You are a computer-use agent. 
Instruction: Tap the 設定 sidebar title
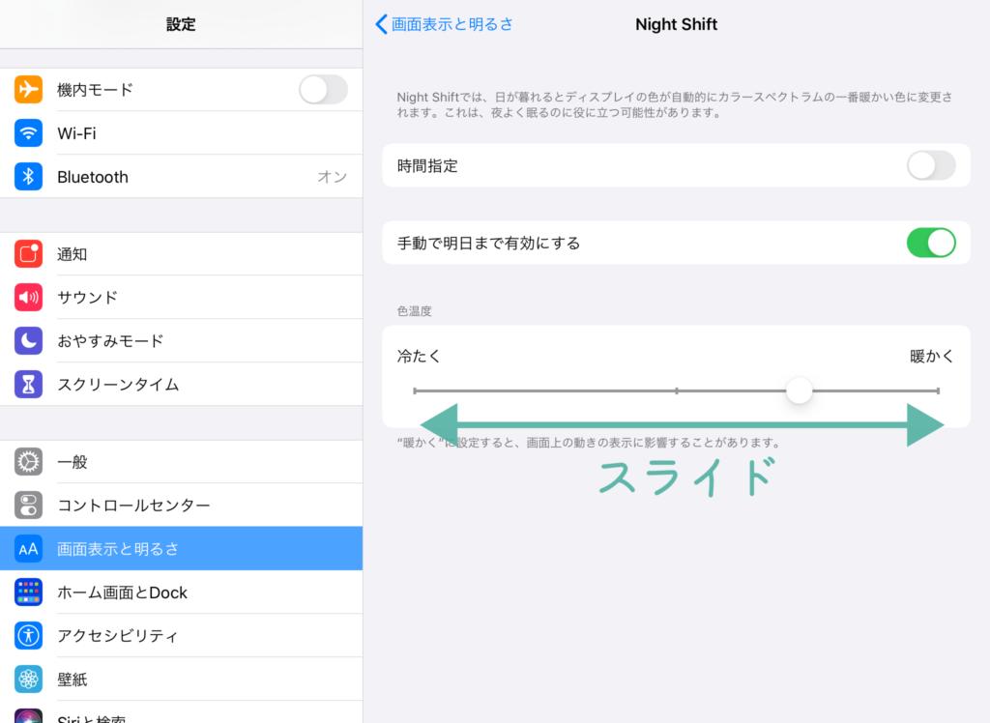click(181, 24)
